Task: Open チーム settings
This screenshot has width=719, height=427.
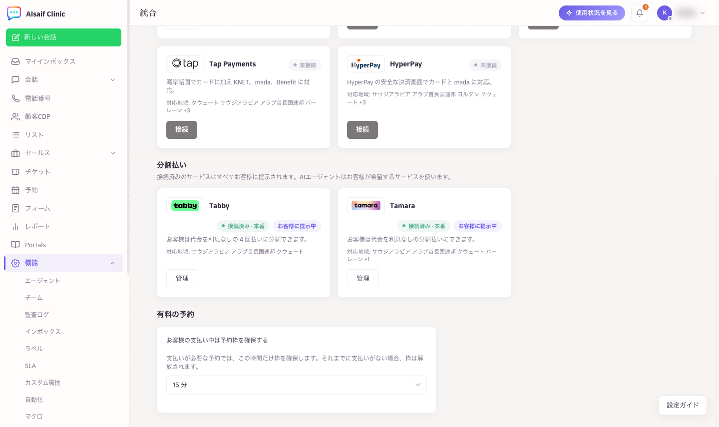Action: coord(34,298)
